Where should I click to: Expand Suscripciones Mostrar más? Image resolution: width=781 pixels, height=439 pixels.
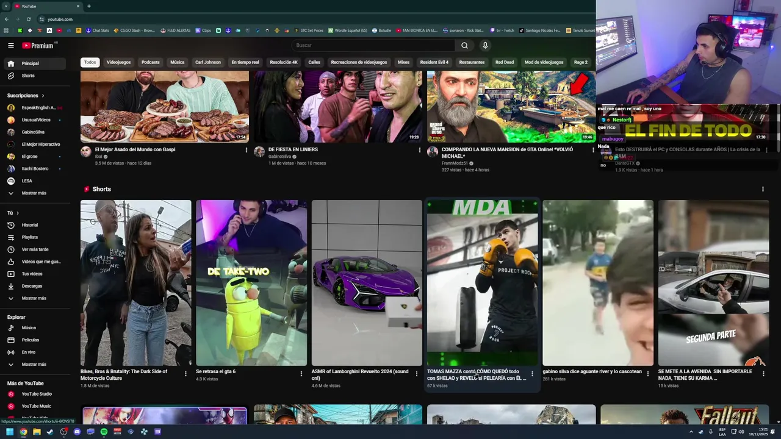pyautogui.click(x=35, y=193)
